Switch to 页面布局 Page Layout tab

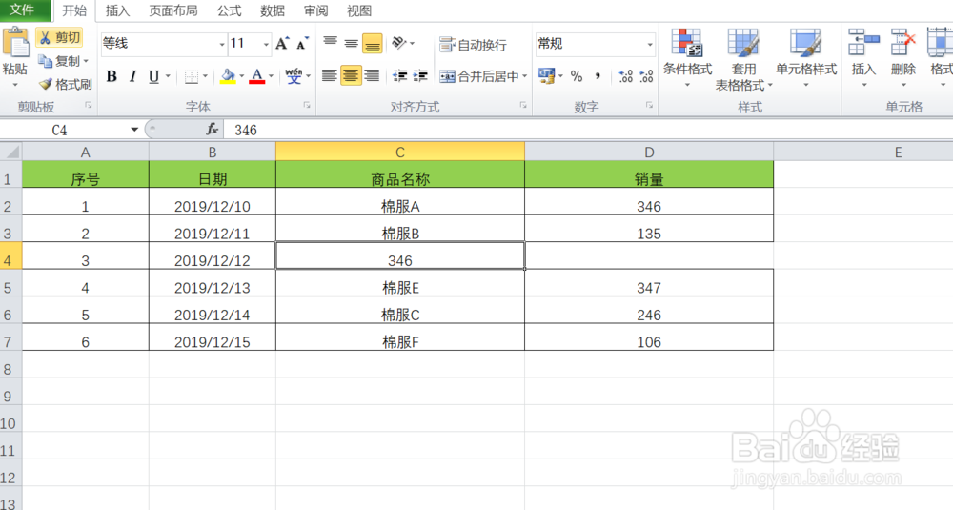[173, 10]
